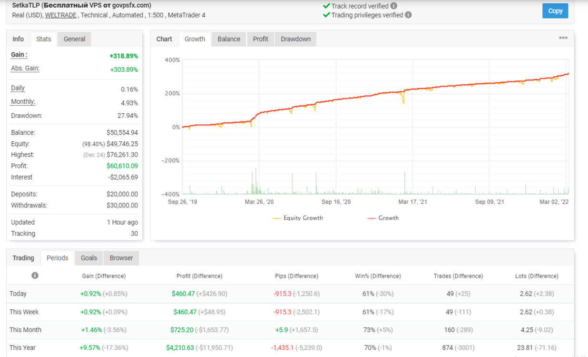Click the Gain label link

(19, 55)
